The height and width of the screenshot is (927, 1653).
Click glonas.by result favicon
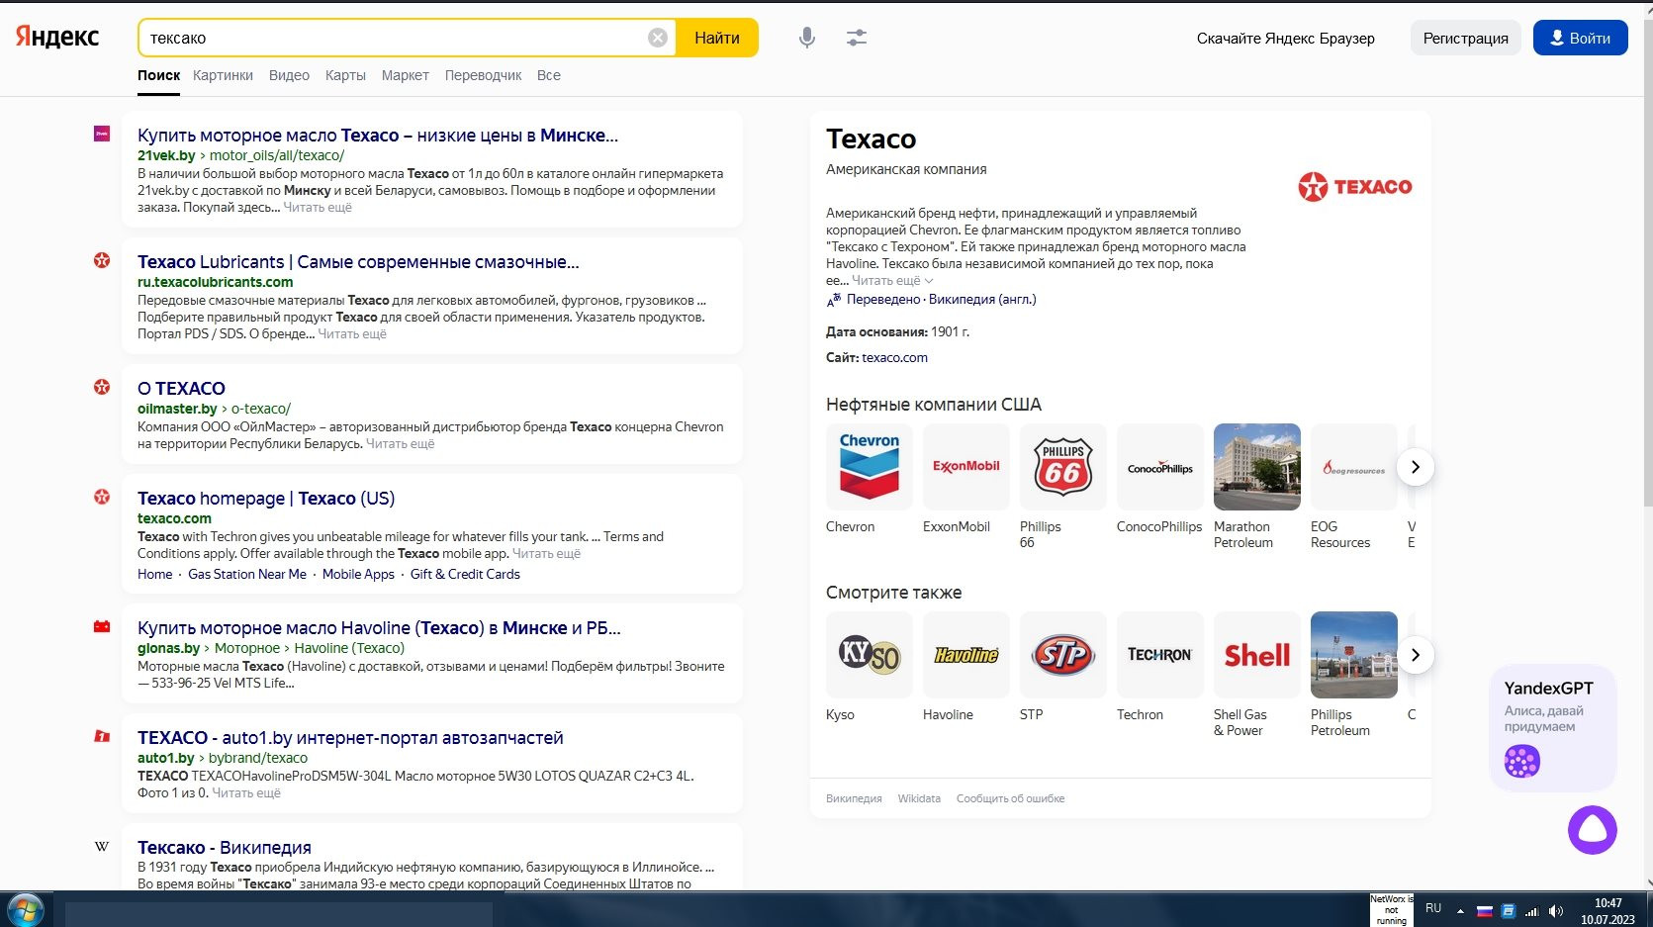tap(102, 626)
